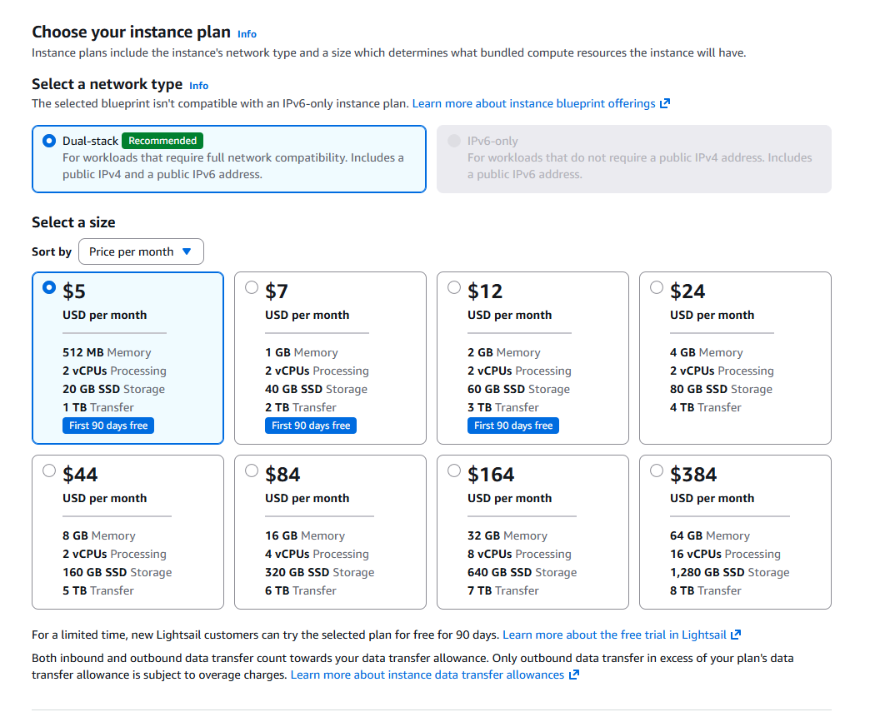Click First 90 days free badge on $5 plan

coord(108,426)
